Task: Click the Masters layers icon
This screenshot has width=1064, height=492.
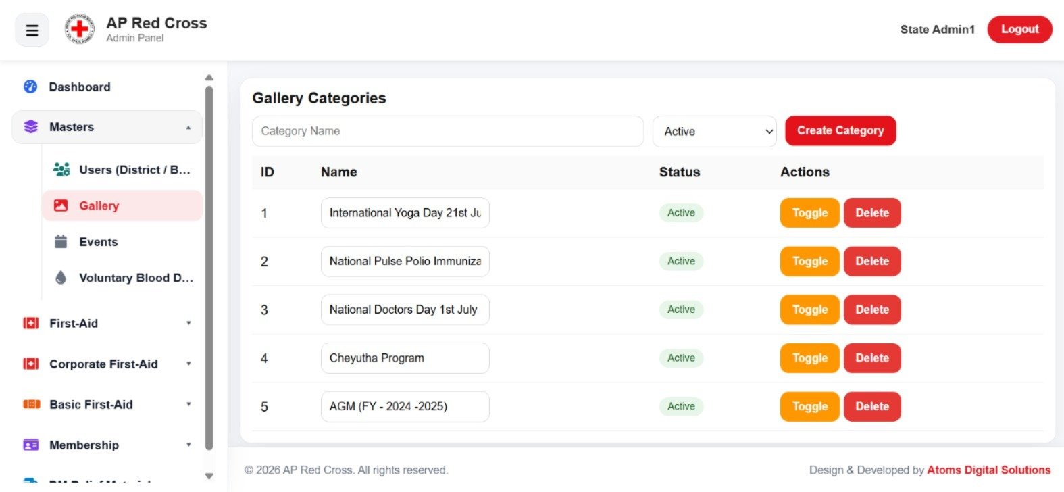Action: pyautogui.click(x=31, y=127)
